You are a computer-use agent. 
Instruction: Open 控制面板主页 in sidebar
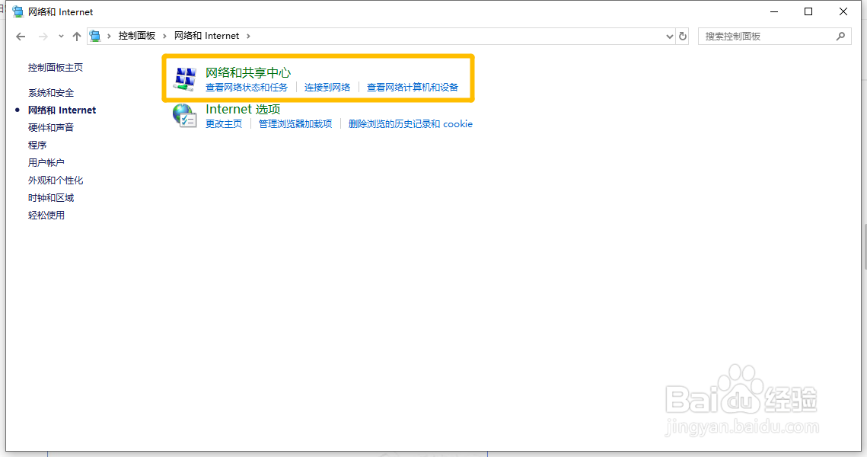(x=56, y=68)
